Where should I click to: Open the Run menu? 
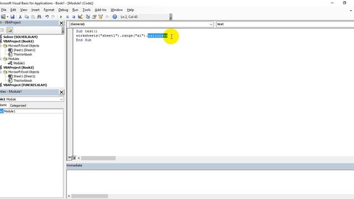point(75,10)
